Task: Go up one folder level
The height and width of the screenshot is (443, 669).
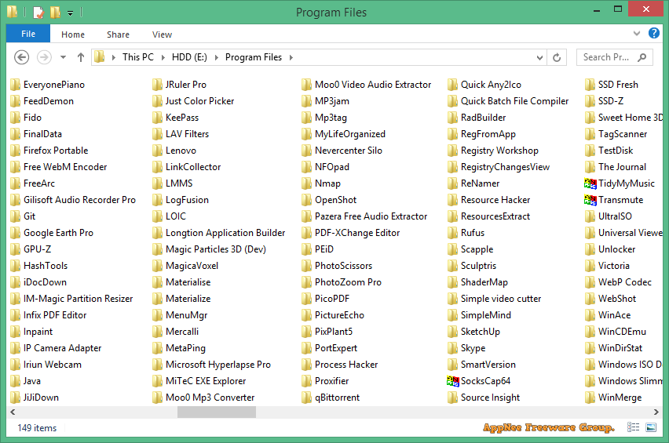Action: click(x=81, y=57)
